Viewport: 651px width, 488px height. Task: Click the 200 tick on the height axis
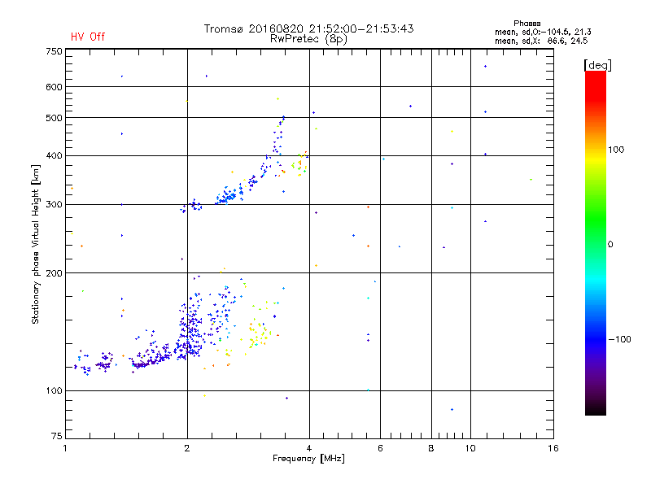click(54, 273)
